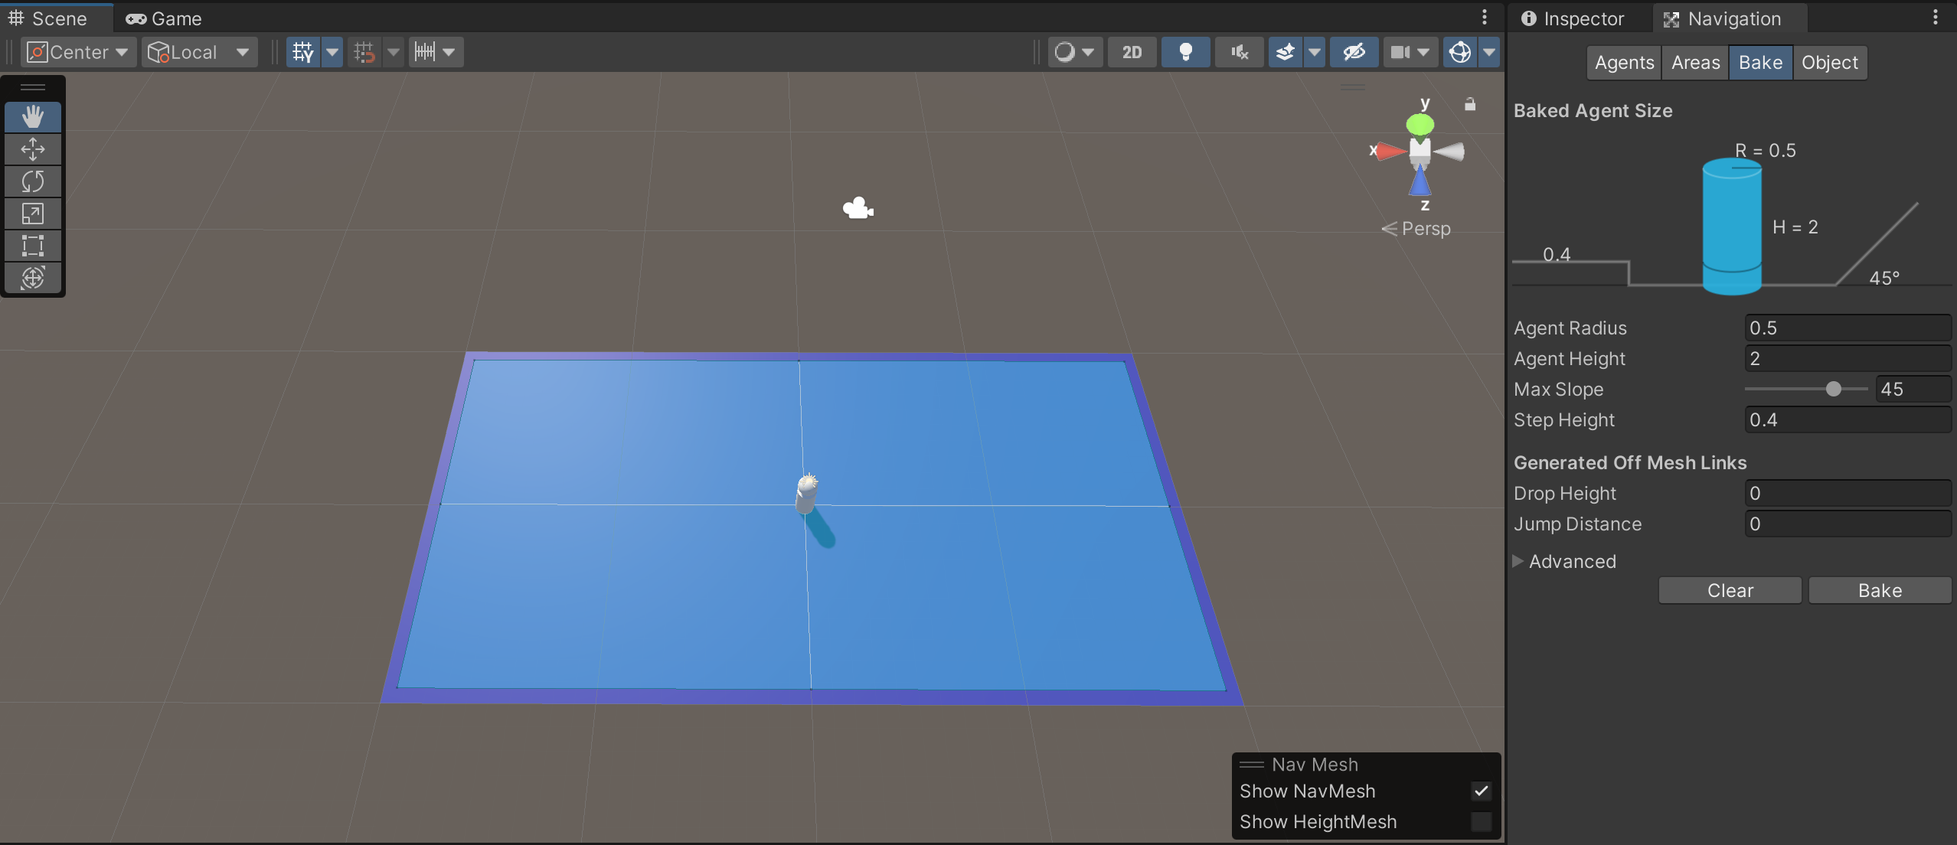Open the Center pivot mode dropdown
1957x845 pixels.
[78, 51]
